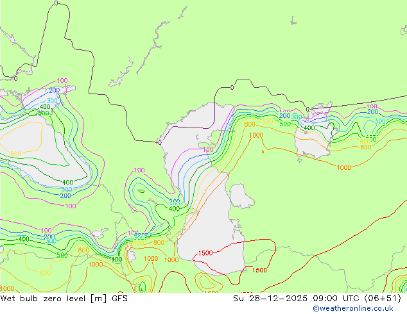
Task: Click the red '1500' label at contour's left end
Action: (205, 253)
